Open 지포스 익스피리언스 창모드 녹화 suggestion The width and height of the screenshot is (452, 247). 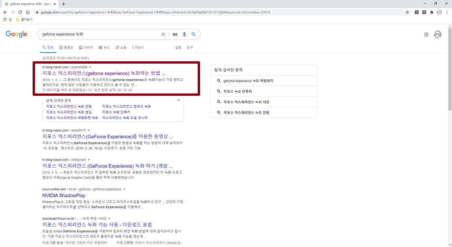[127, 106]
